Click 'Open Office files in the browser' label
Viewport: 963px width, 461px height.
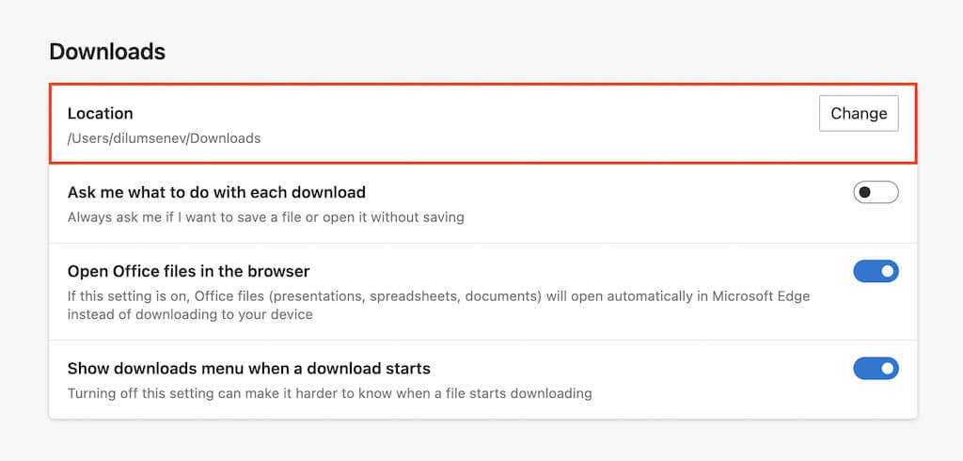point(188,271)
